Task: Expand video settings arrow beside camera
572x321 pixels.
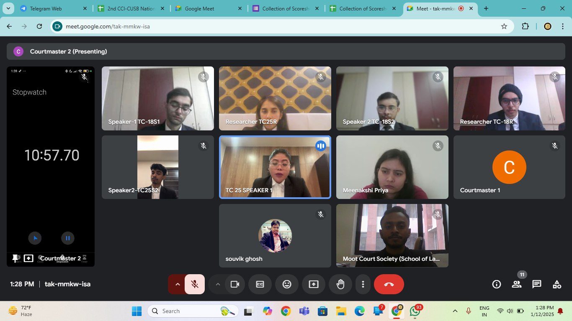Action: [217, 284]
